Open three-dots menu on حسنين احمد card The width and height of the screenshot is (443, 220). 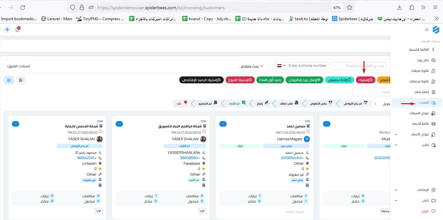point(223,124)
